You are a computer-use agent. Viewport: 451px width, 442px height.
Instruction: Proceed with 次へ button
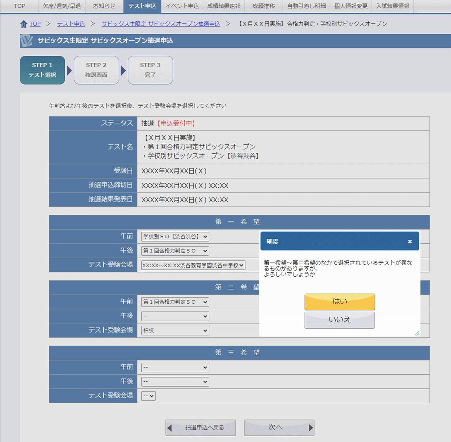coord(279,428)
